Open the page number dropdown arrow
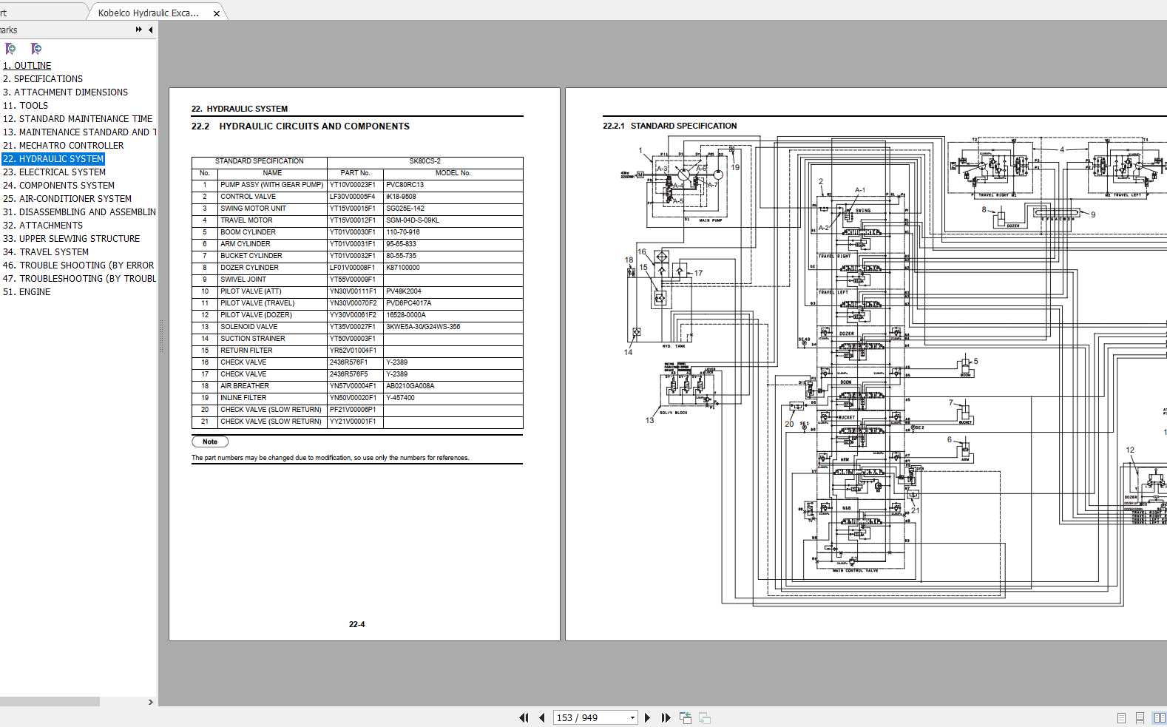 632,718
